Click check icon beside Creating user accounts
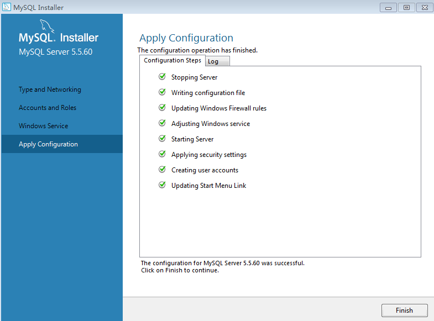 point(162,170)
